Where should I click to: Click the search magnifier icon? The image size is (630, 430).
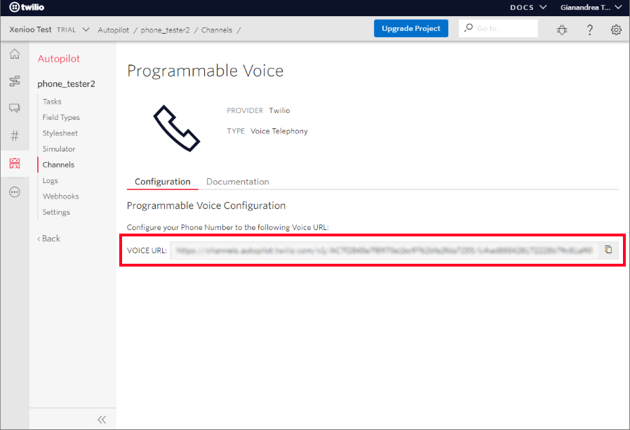[x=469, y=28]
